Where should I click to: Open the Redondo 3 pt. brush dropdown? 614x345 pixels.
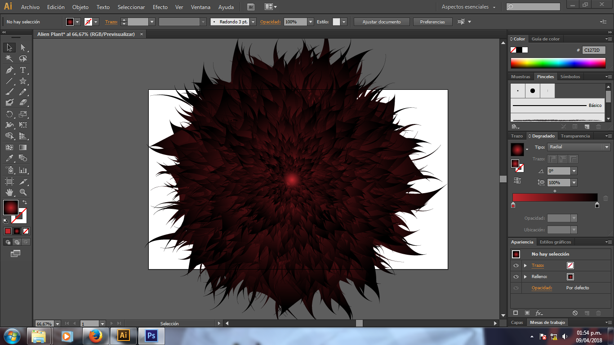click(253, 22)
